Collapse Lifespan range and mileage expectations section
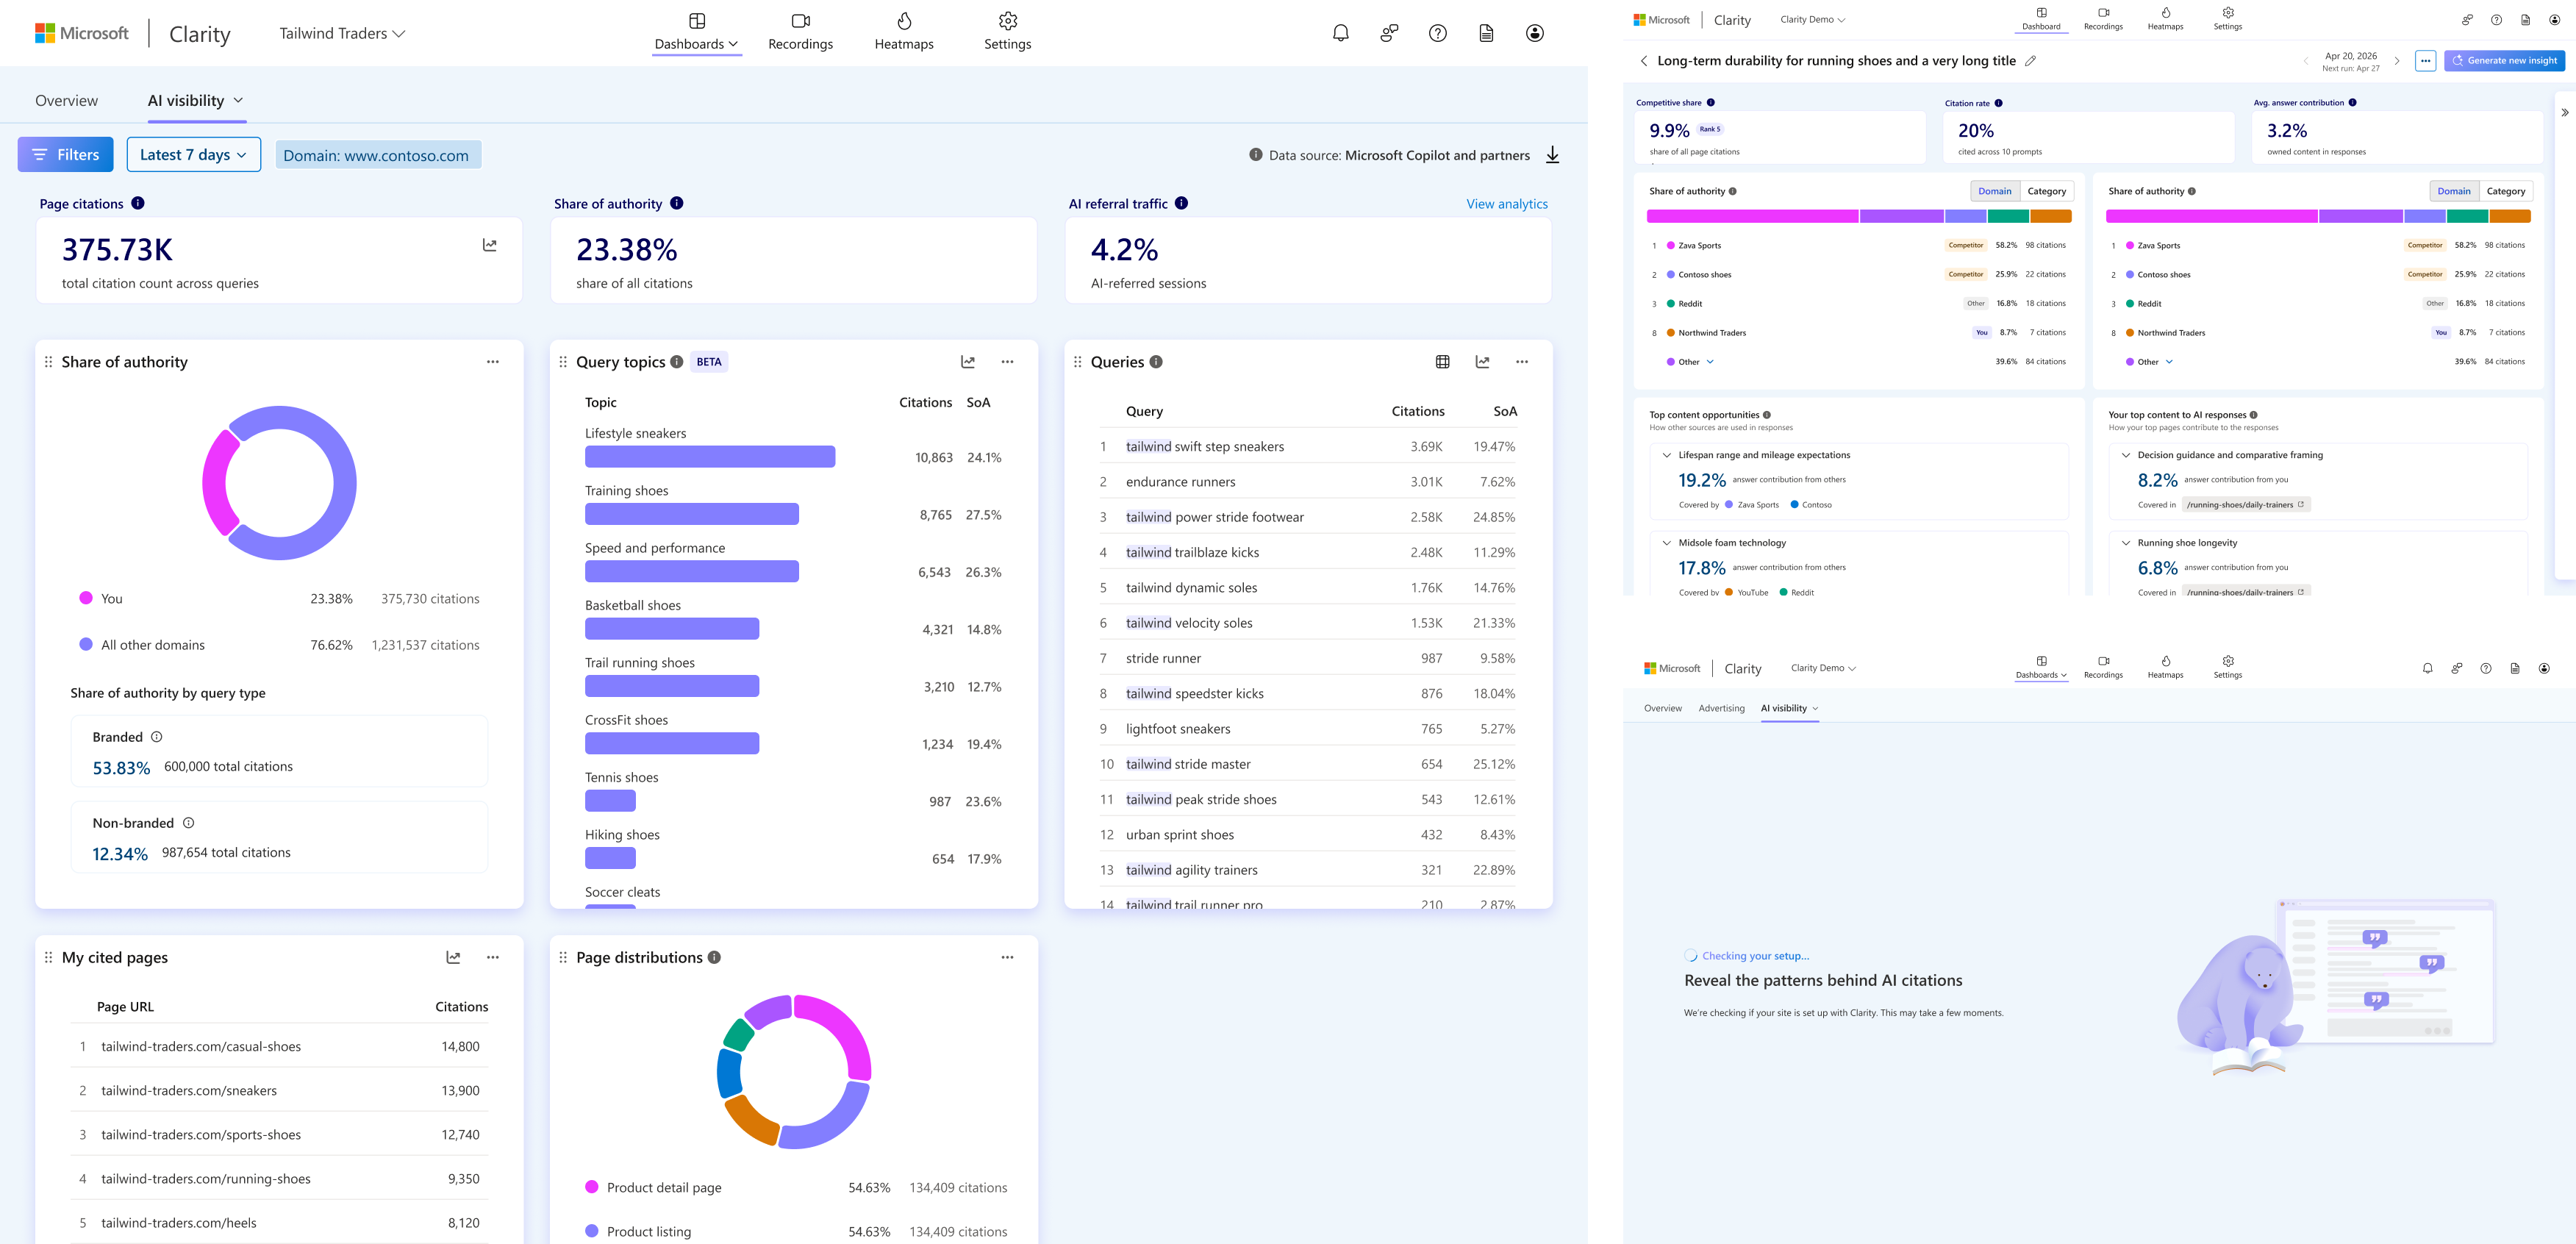Image resolution: width=2576 pixels, height=1244 pixels. [1666, 455]
